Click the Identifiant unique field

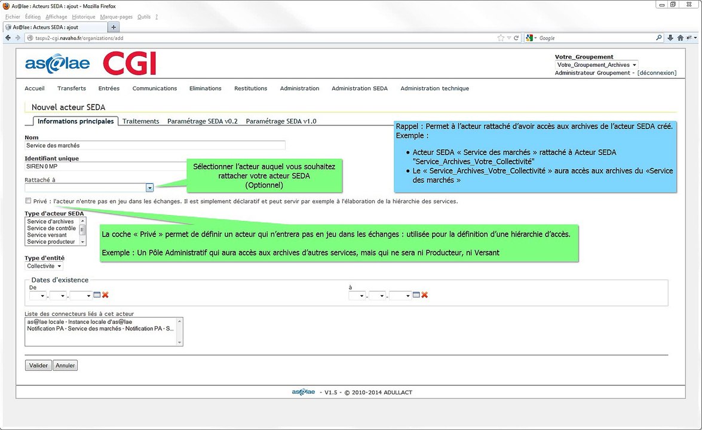(x=106, y=167)
